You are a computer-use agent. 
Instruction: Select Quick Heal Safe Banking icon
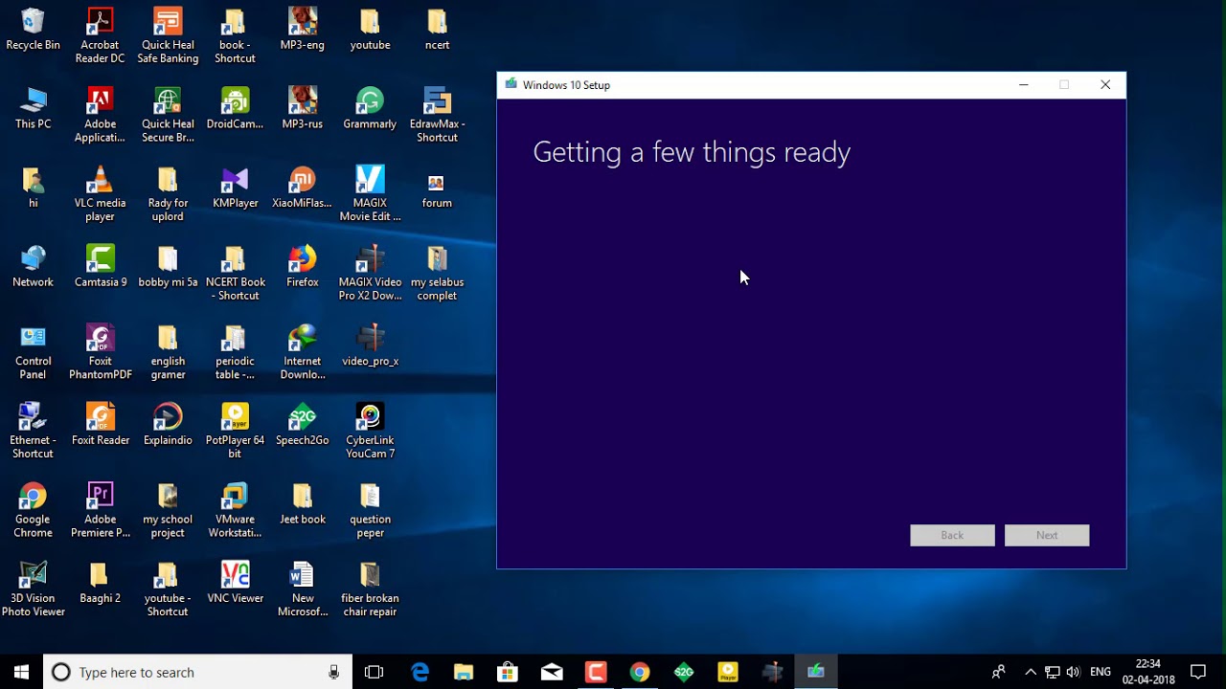point(168,36)
